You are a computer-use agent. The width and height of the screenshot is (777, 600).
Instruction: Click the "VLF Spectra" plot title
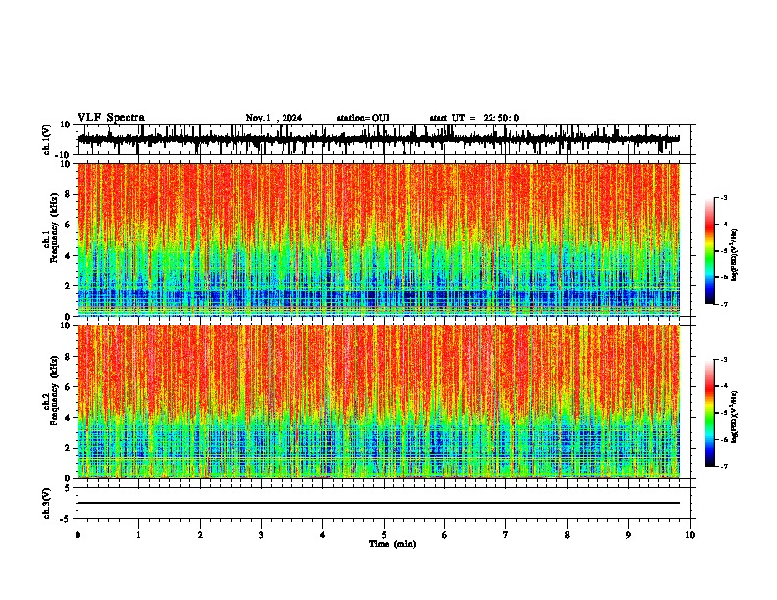point(111,117)
